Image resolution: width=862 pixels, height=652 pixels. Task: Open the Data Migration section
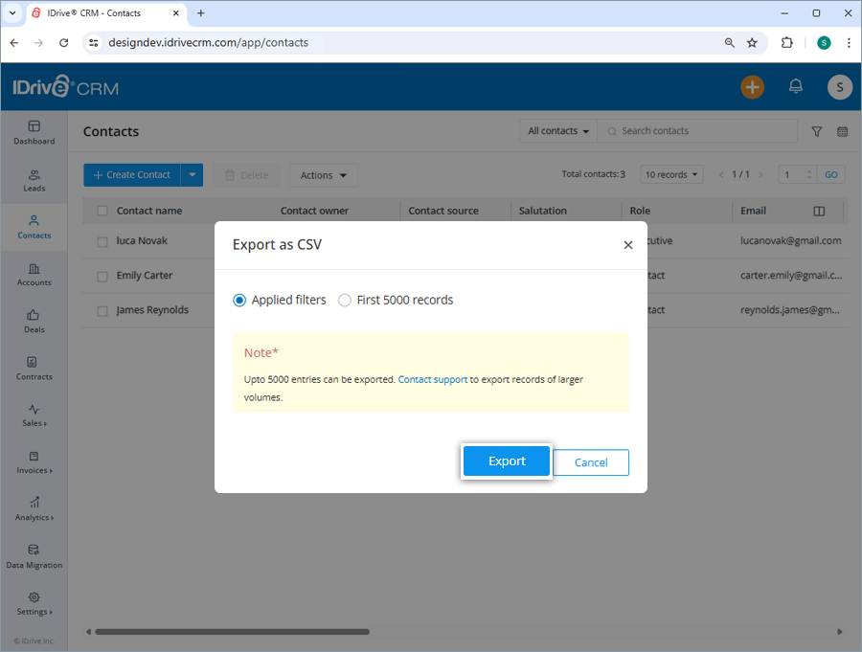tap(34, 557)
